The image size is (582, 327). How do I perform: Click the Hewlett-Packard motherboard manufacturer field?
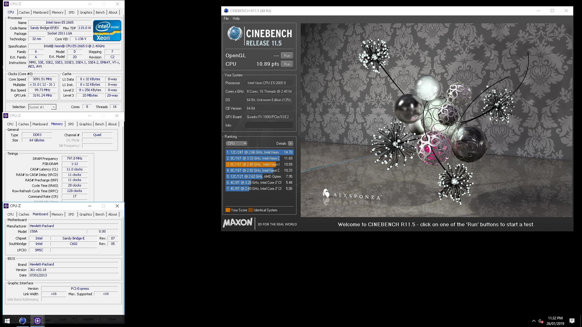pyautogui.click(x=73, y=226)
